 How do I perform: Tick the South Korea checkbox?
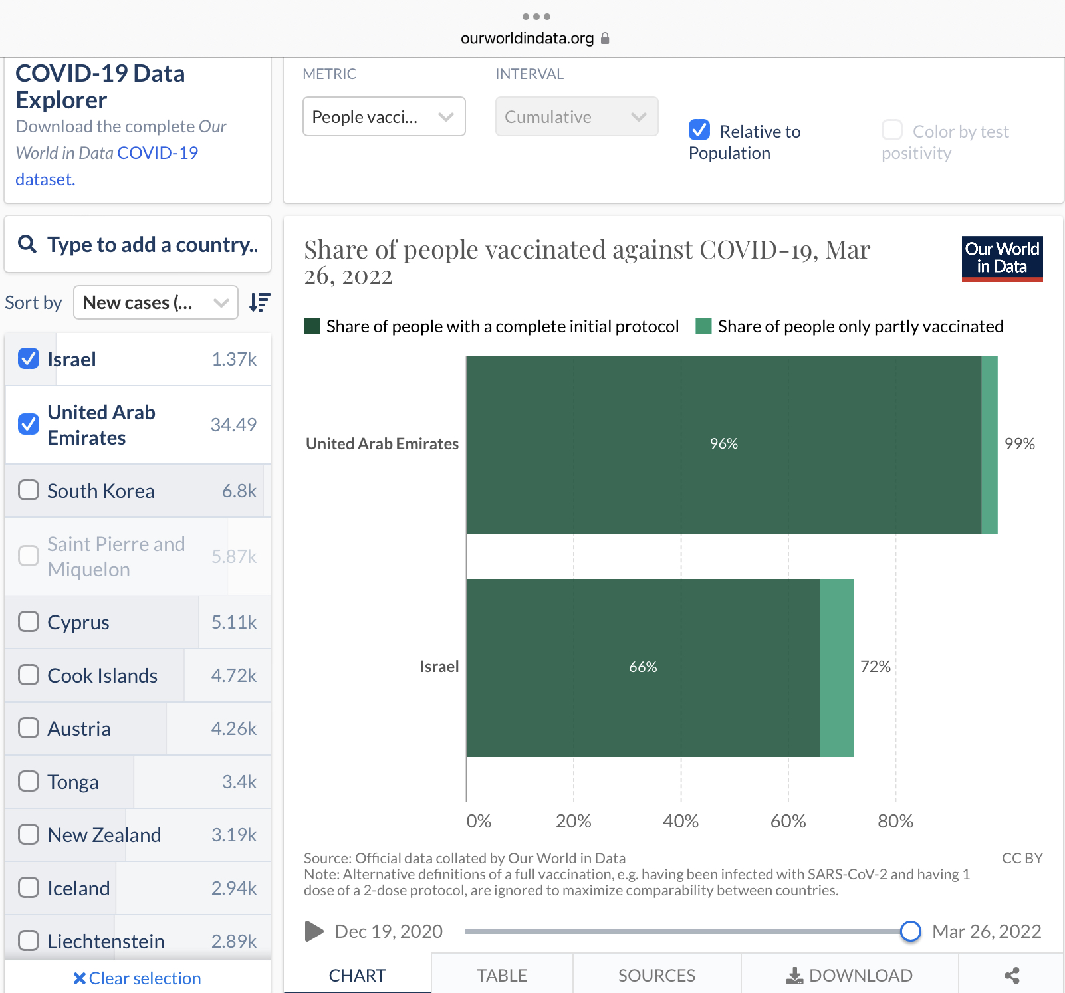[x=29, y=491]
